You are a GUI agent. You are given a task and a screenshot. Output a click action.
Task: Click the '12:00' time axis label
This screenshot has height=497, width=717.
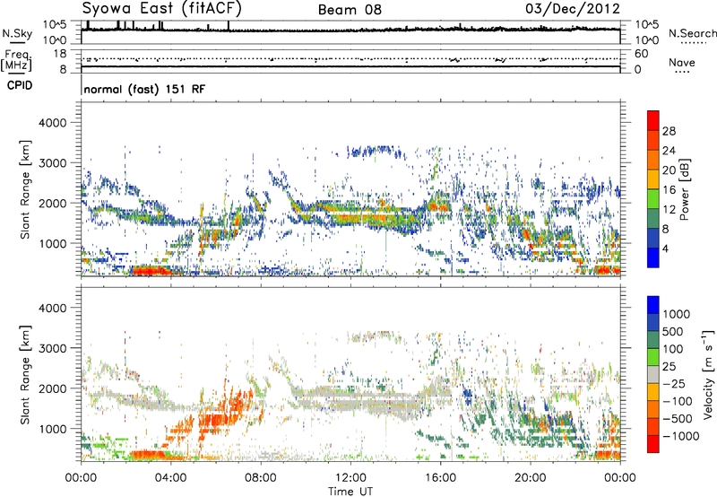pos(350,478)
